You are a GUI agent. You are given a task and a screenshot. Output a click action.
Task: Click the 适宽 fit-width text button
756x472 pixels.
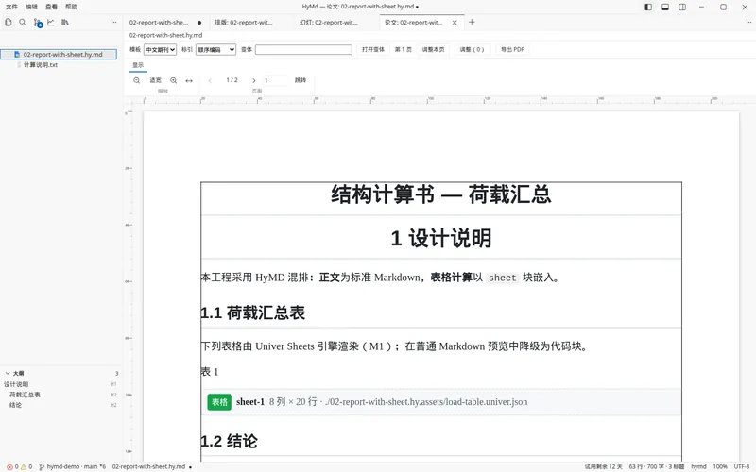click(155, 80)
